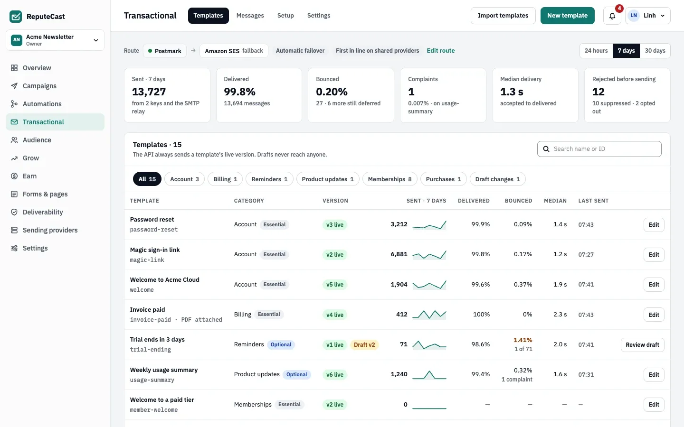Select the 7 days range
This screenshot has height=427, width=684.
tap(626, 51)
